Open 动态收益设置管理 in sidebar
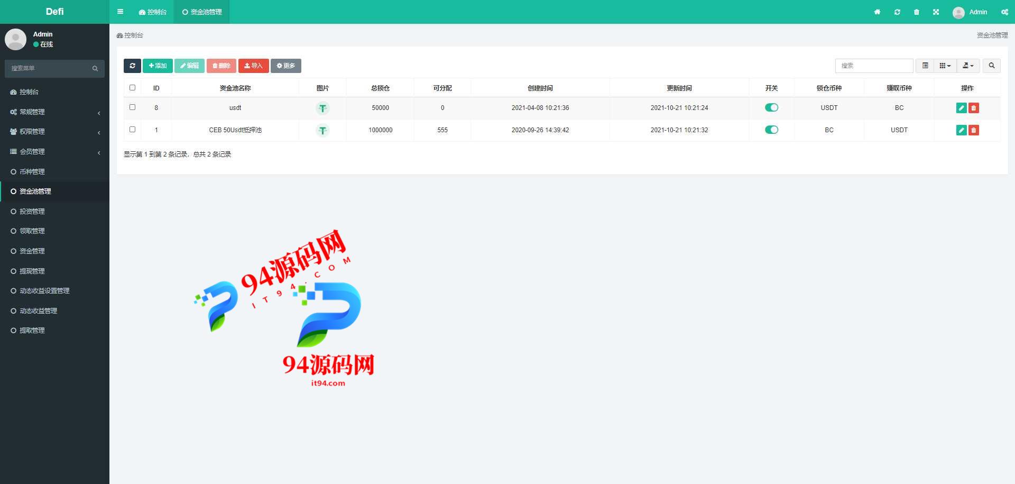1015x484 pixels. [x=54, y=291]
